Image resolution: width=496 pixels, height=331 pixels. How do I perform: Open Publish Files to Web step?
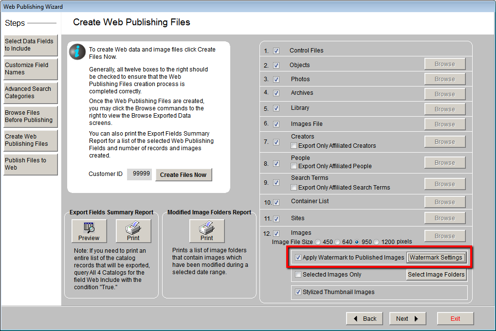(x=30, y=164)
